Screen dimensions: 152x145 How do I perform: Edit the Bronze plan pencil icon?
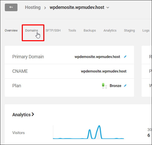[125, 86]
